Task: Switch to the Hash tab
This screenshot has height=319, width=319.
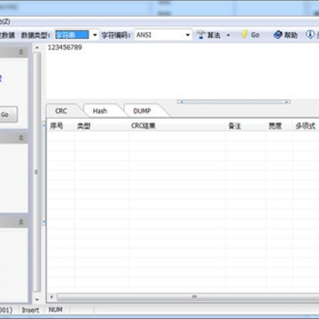Action: (x=100, y=111)
